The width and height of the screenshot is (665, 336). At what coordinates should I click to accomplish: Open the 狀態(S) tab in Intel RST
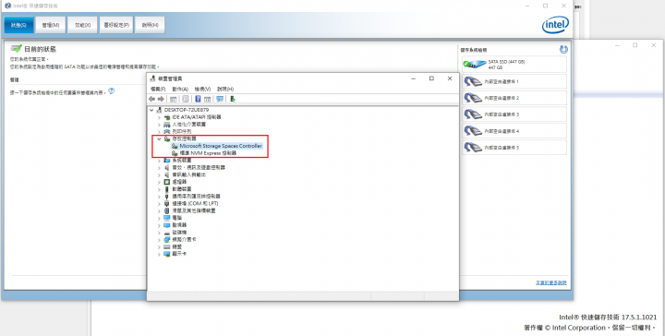click(18, 25)
